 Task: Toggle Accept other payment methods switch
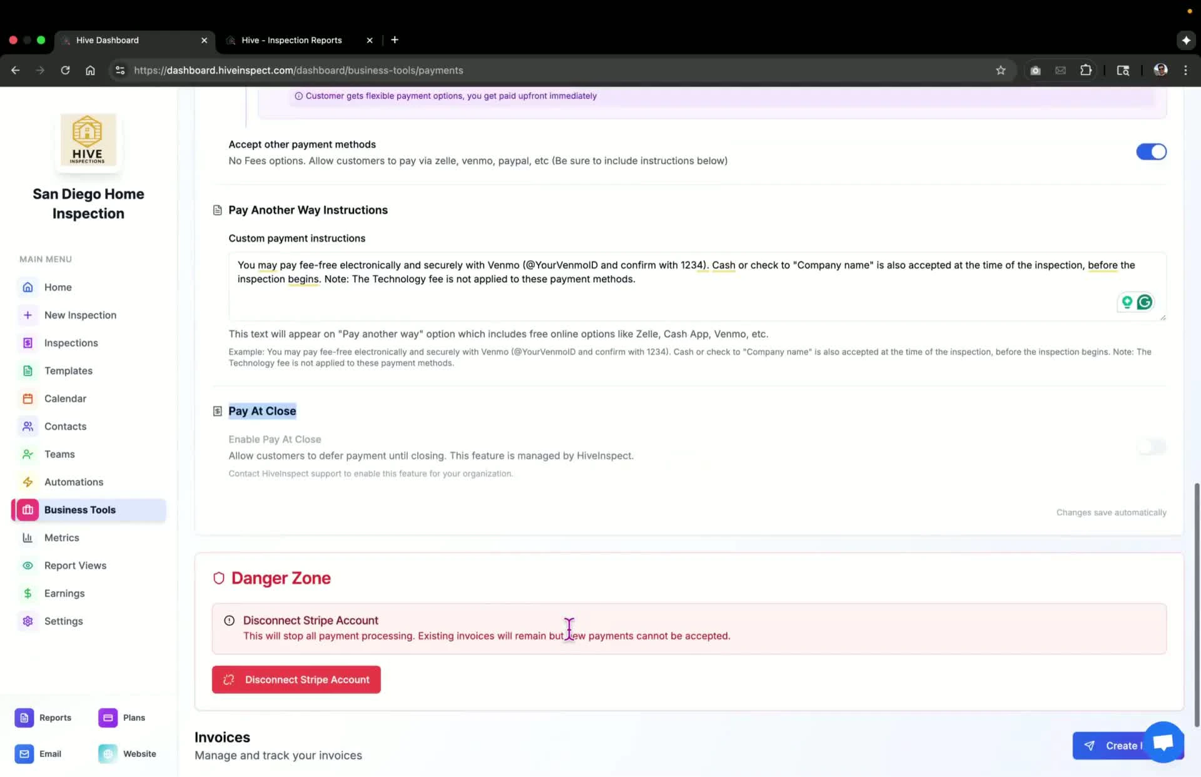pos(1151,152)
